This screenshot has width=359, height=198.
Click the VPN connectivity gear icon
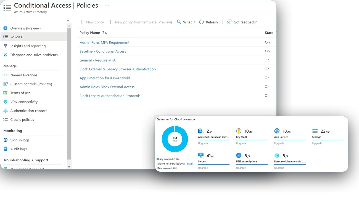point(5,102)
